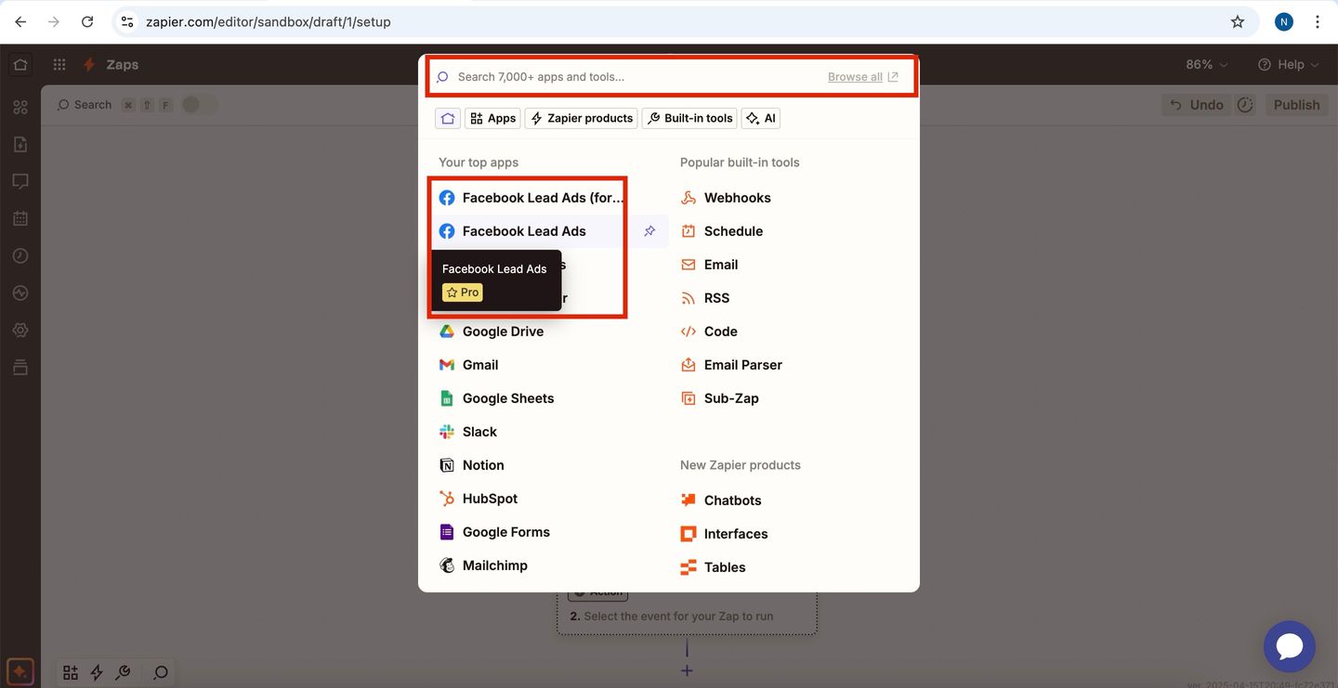Switch to the Apps tab
1338x688 pixels.
pos(492,118)
